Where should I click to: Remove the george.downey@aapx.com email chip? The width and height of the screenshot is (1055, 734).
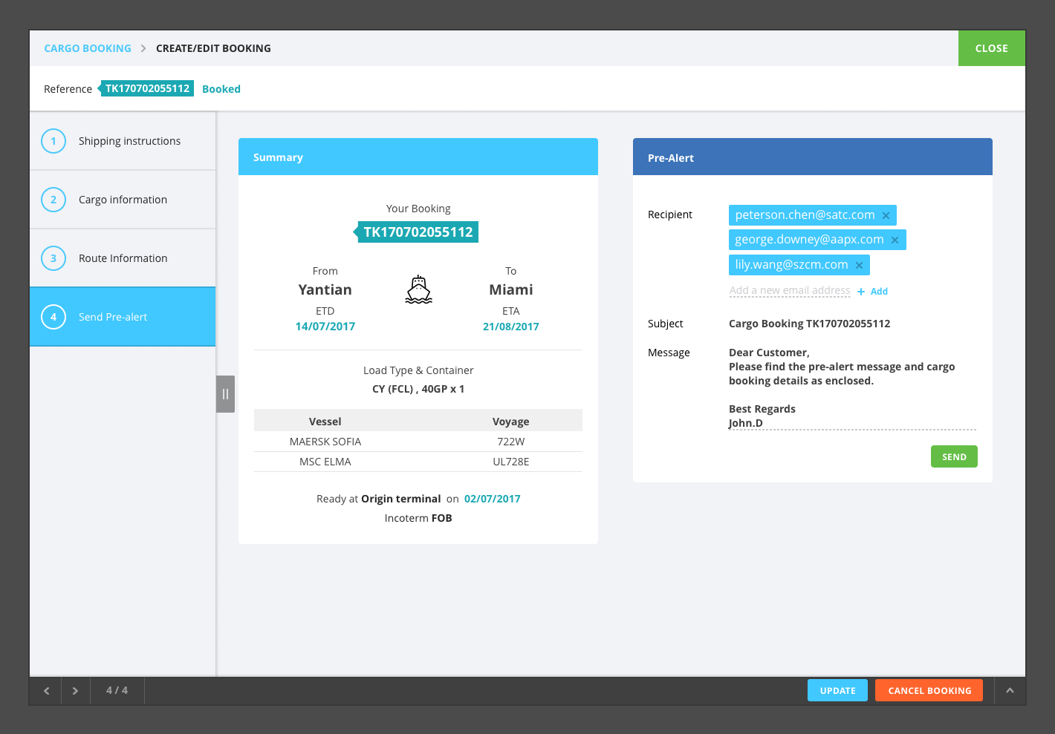(895, 239)
